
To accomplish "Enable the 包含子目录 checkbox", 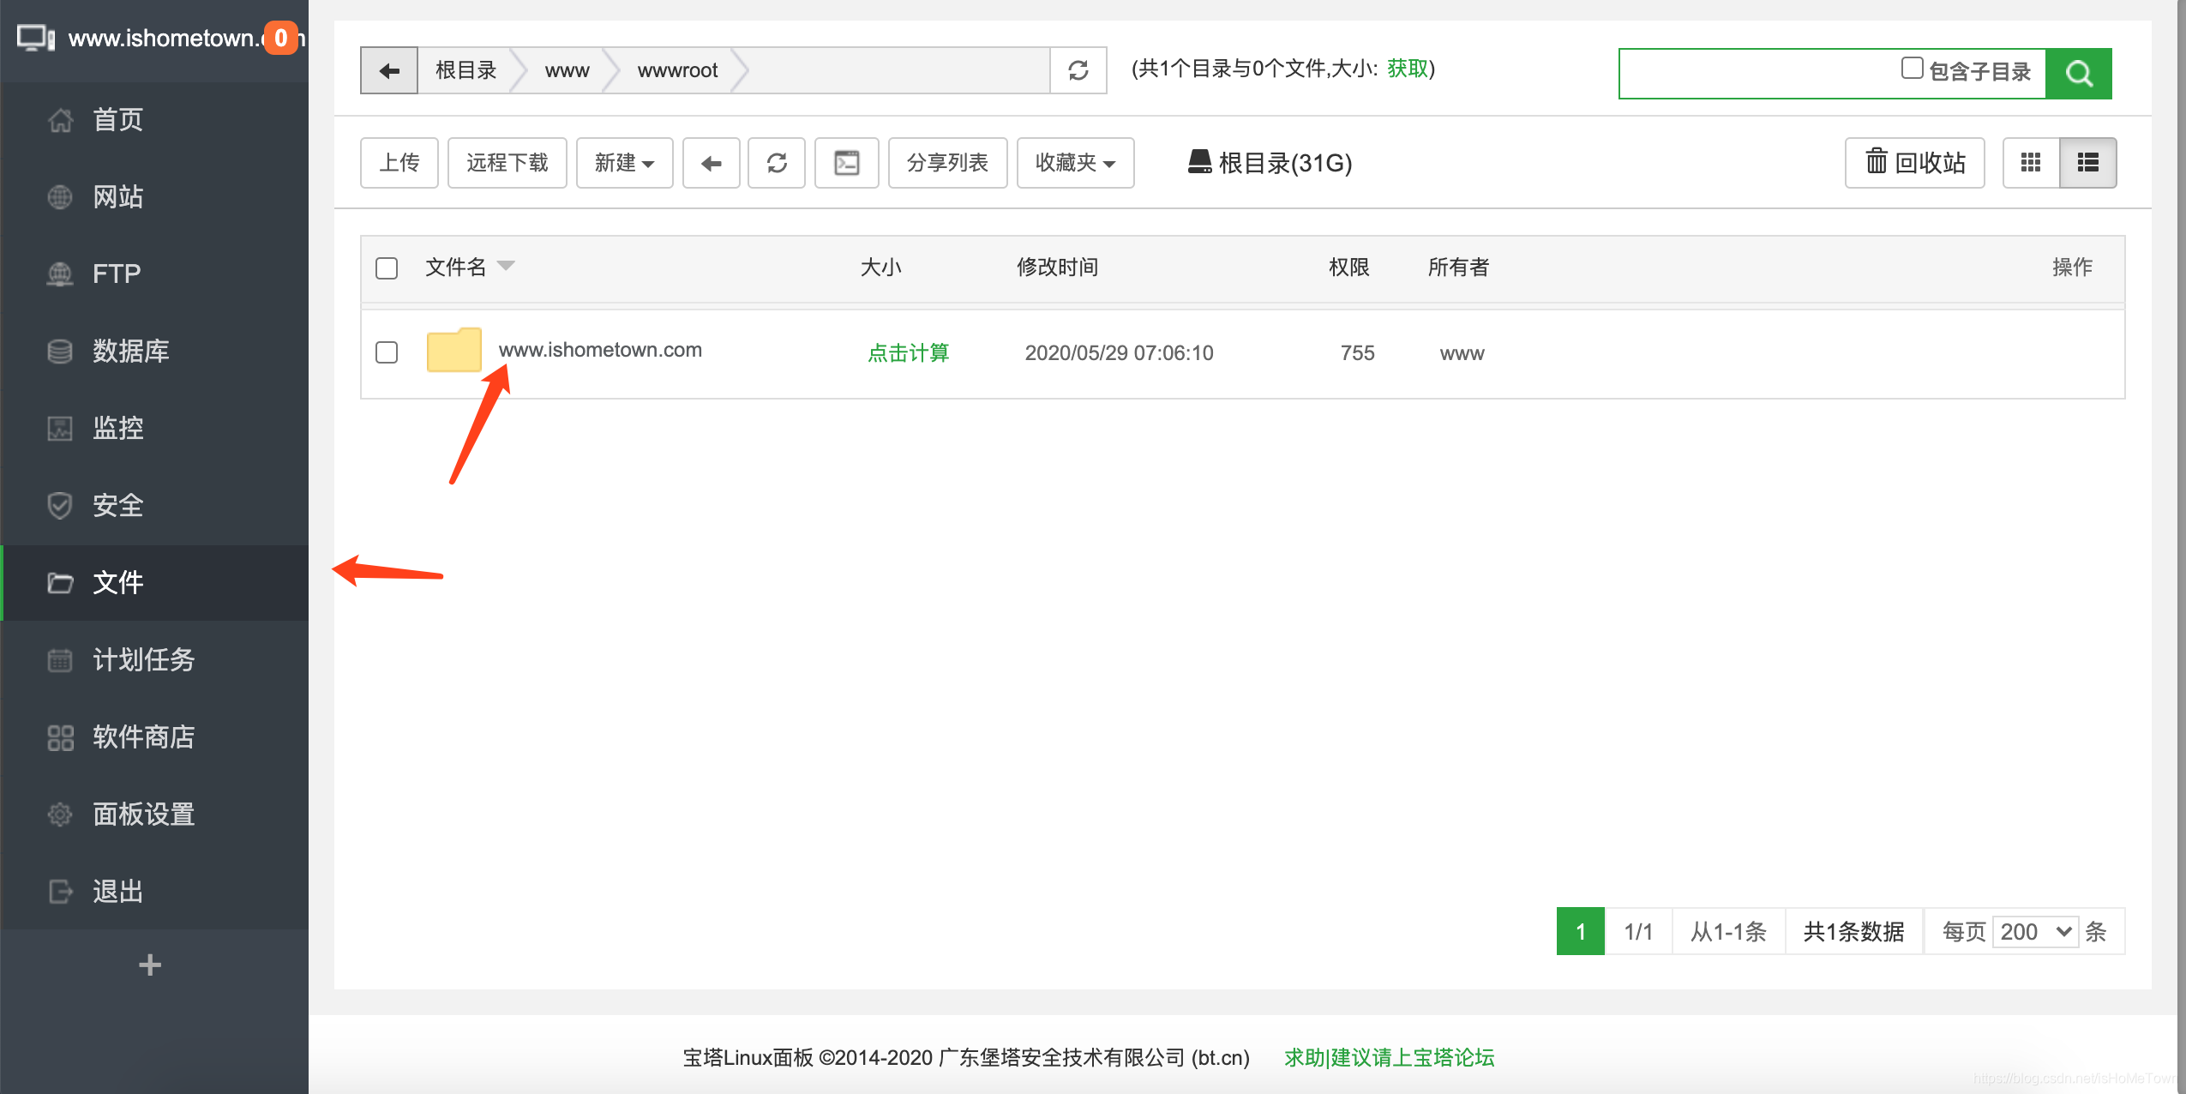I will click(1912, 69).
